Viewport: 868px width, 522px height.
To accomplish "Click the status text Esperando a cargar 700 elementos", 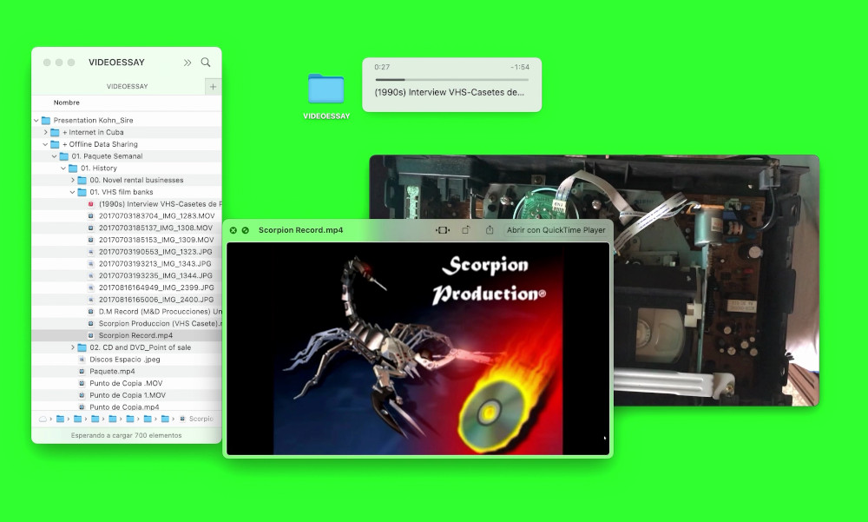I will (126, 435).
